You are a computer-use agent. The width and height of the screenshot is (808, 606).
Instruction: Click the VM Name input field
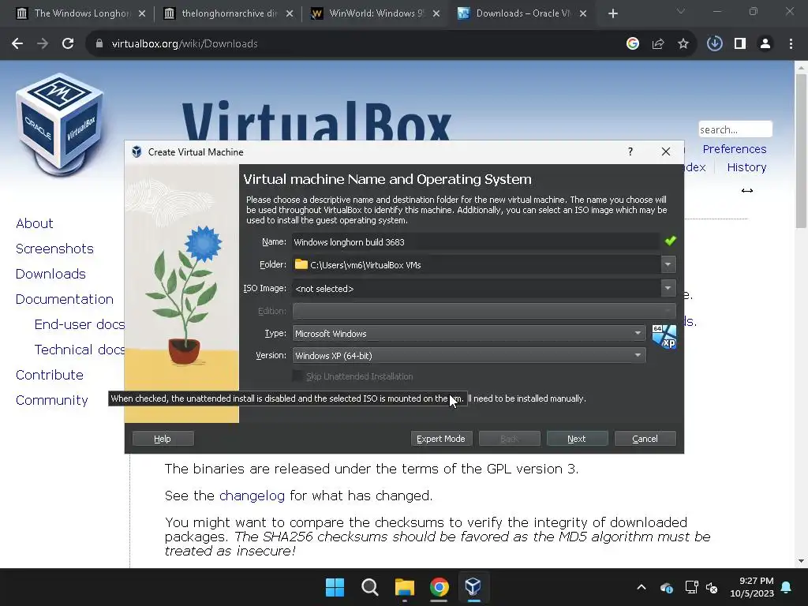coord(475,241)
